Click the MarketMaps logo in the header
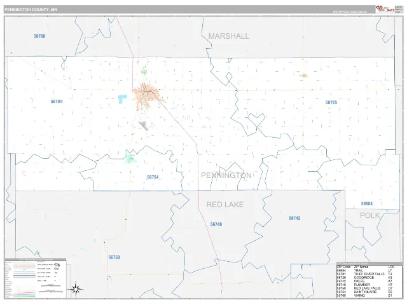The width and height of the screenshot is (407, 305). [x=385, y=9]
